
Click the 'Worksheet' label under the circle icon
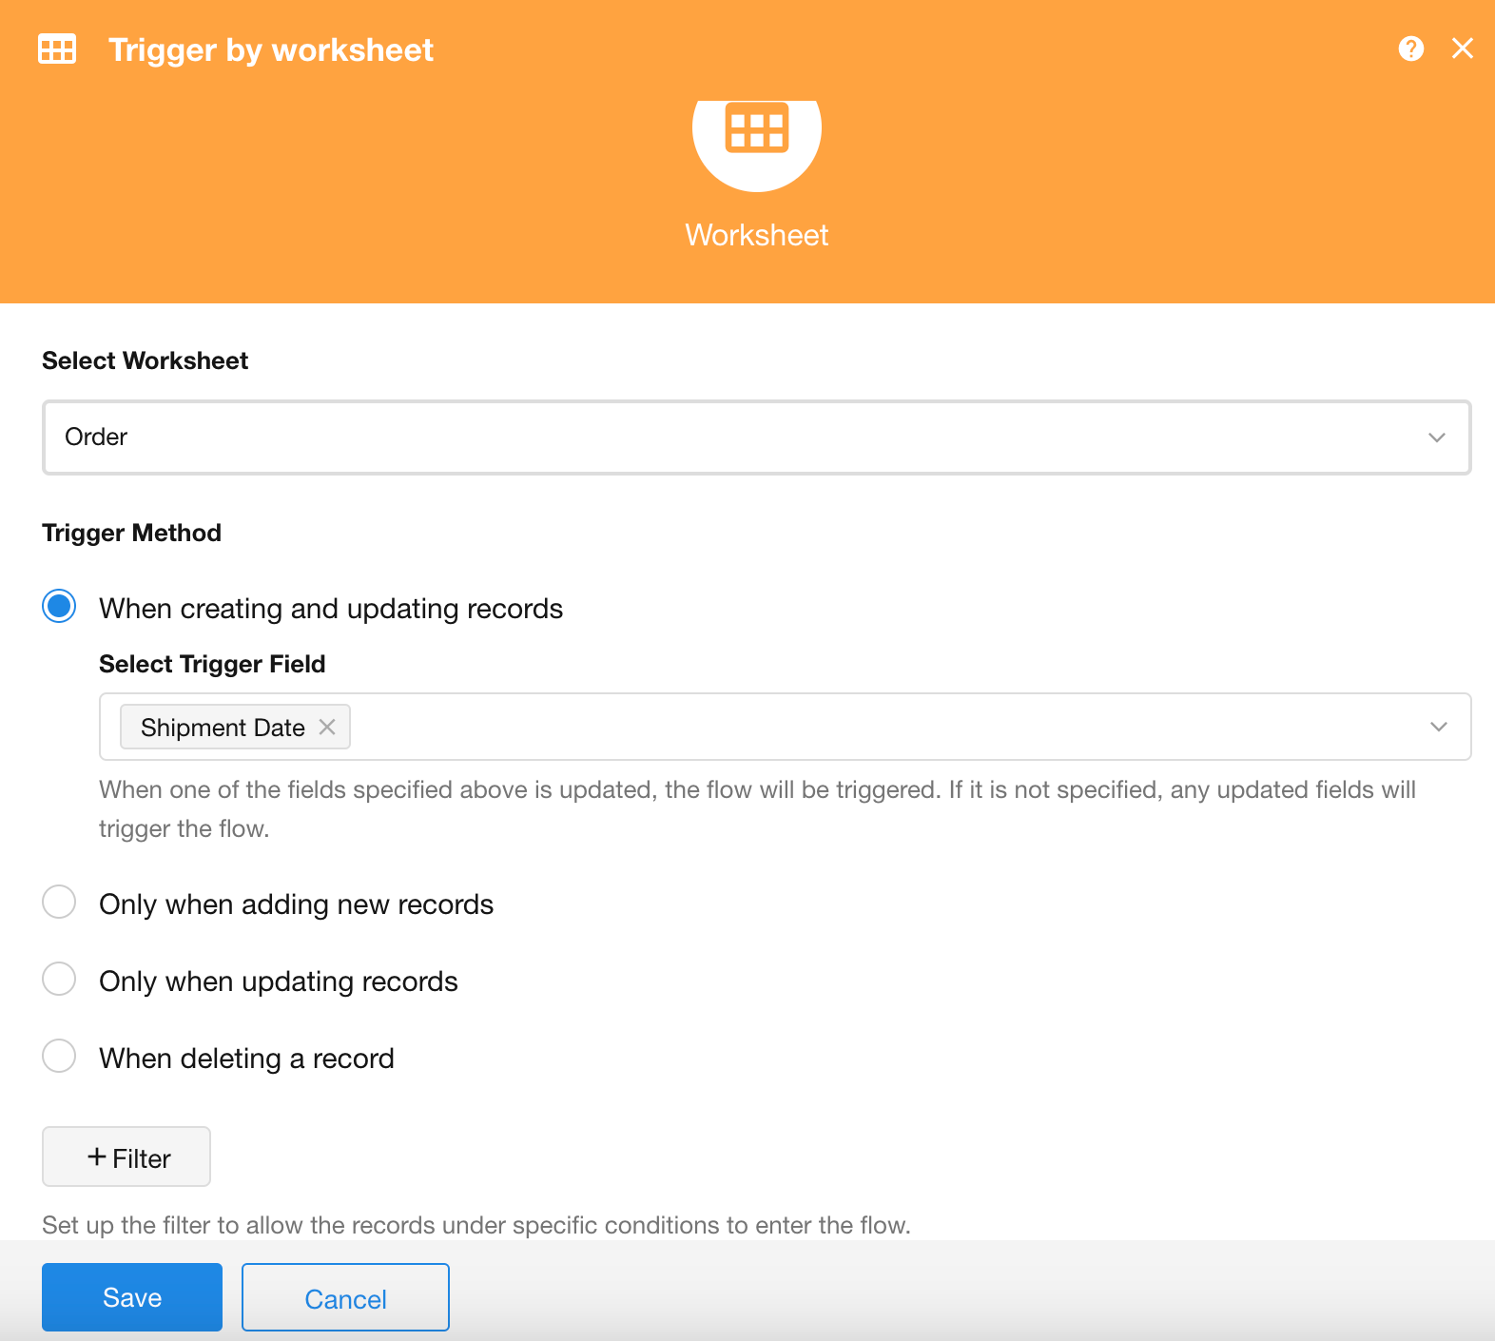[757, 235]
